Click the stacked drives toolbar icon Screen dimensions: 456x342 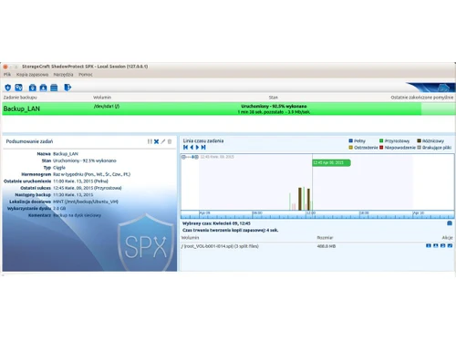tap(54, 88)
